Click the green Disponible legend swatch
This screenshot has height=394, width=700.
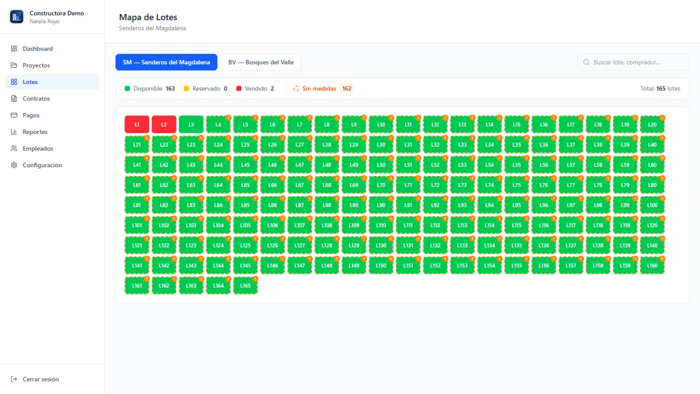[x=127, y=88]
